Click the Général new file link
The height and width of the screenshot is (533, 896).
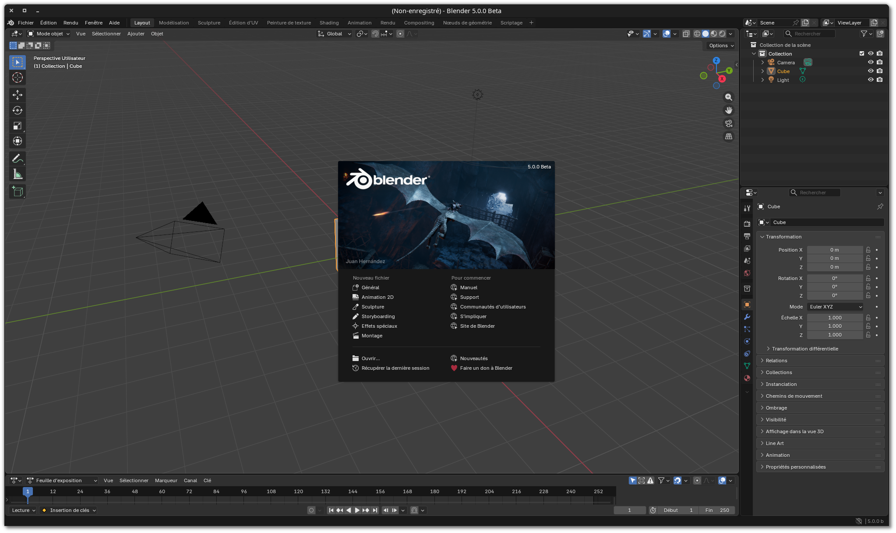[370, 288]
